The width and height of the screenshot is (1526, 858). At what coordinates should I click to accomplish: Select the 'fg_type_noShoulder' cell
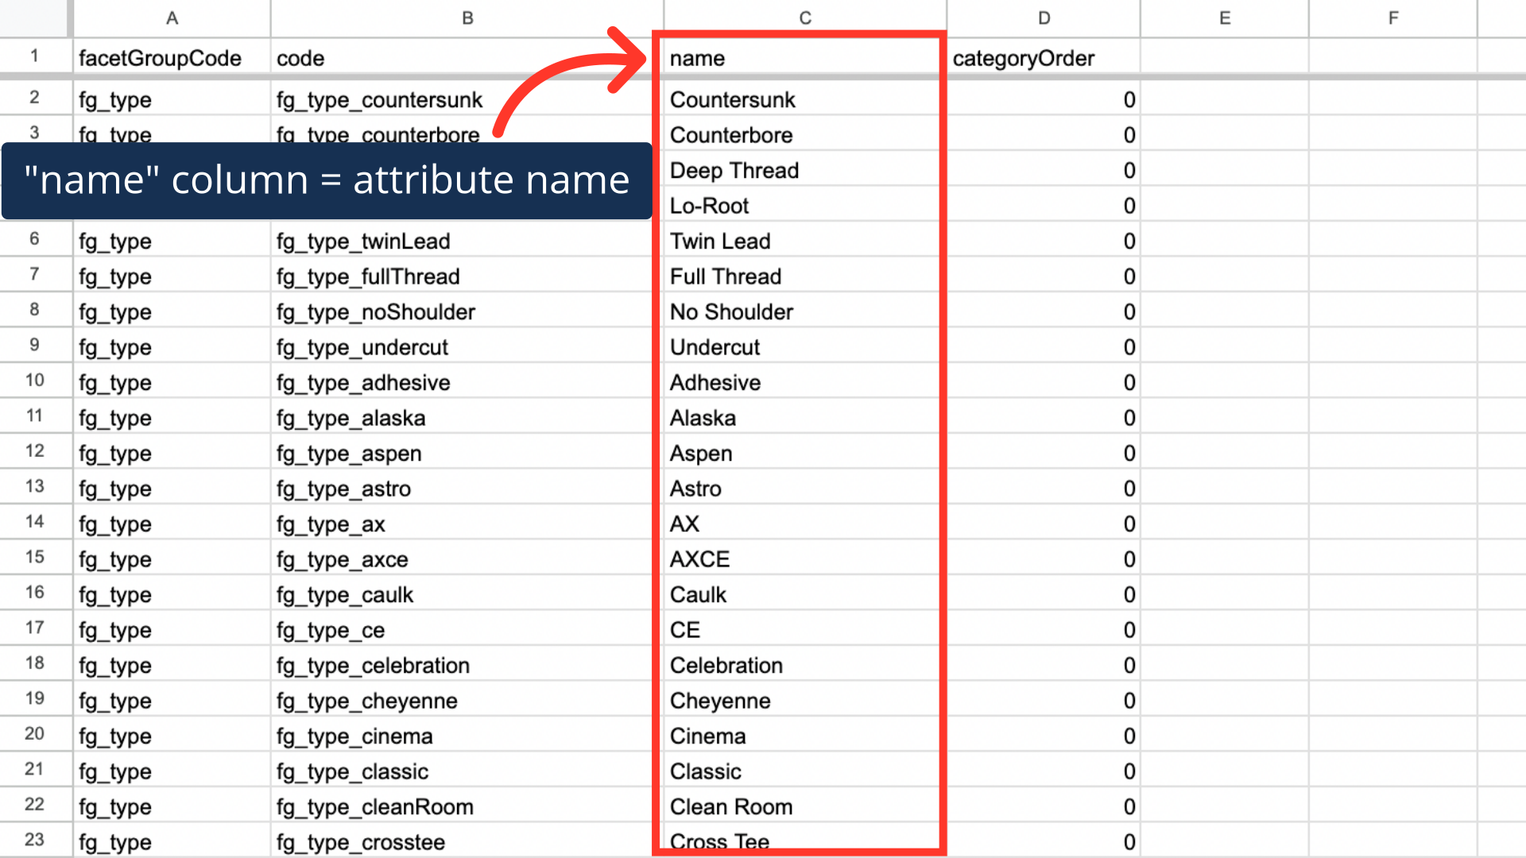[x=376, y=312]
